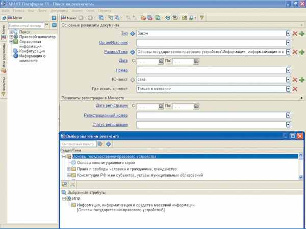Click the blue X icon beside the left context filter
The height and width of the screenshot is (229, 306).
(x=55, y=25)
